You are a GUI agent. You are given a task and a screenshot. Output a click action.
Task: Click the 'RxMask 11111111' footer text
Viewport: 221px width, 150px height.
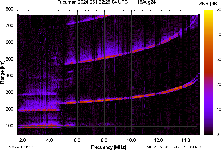point(20,147)
